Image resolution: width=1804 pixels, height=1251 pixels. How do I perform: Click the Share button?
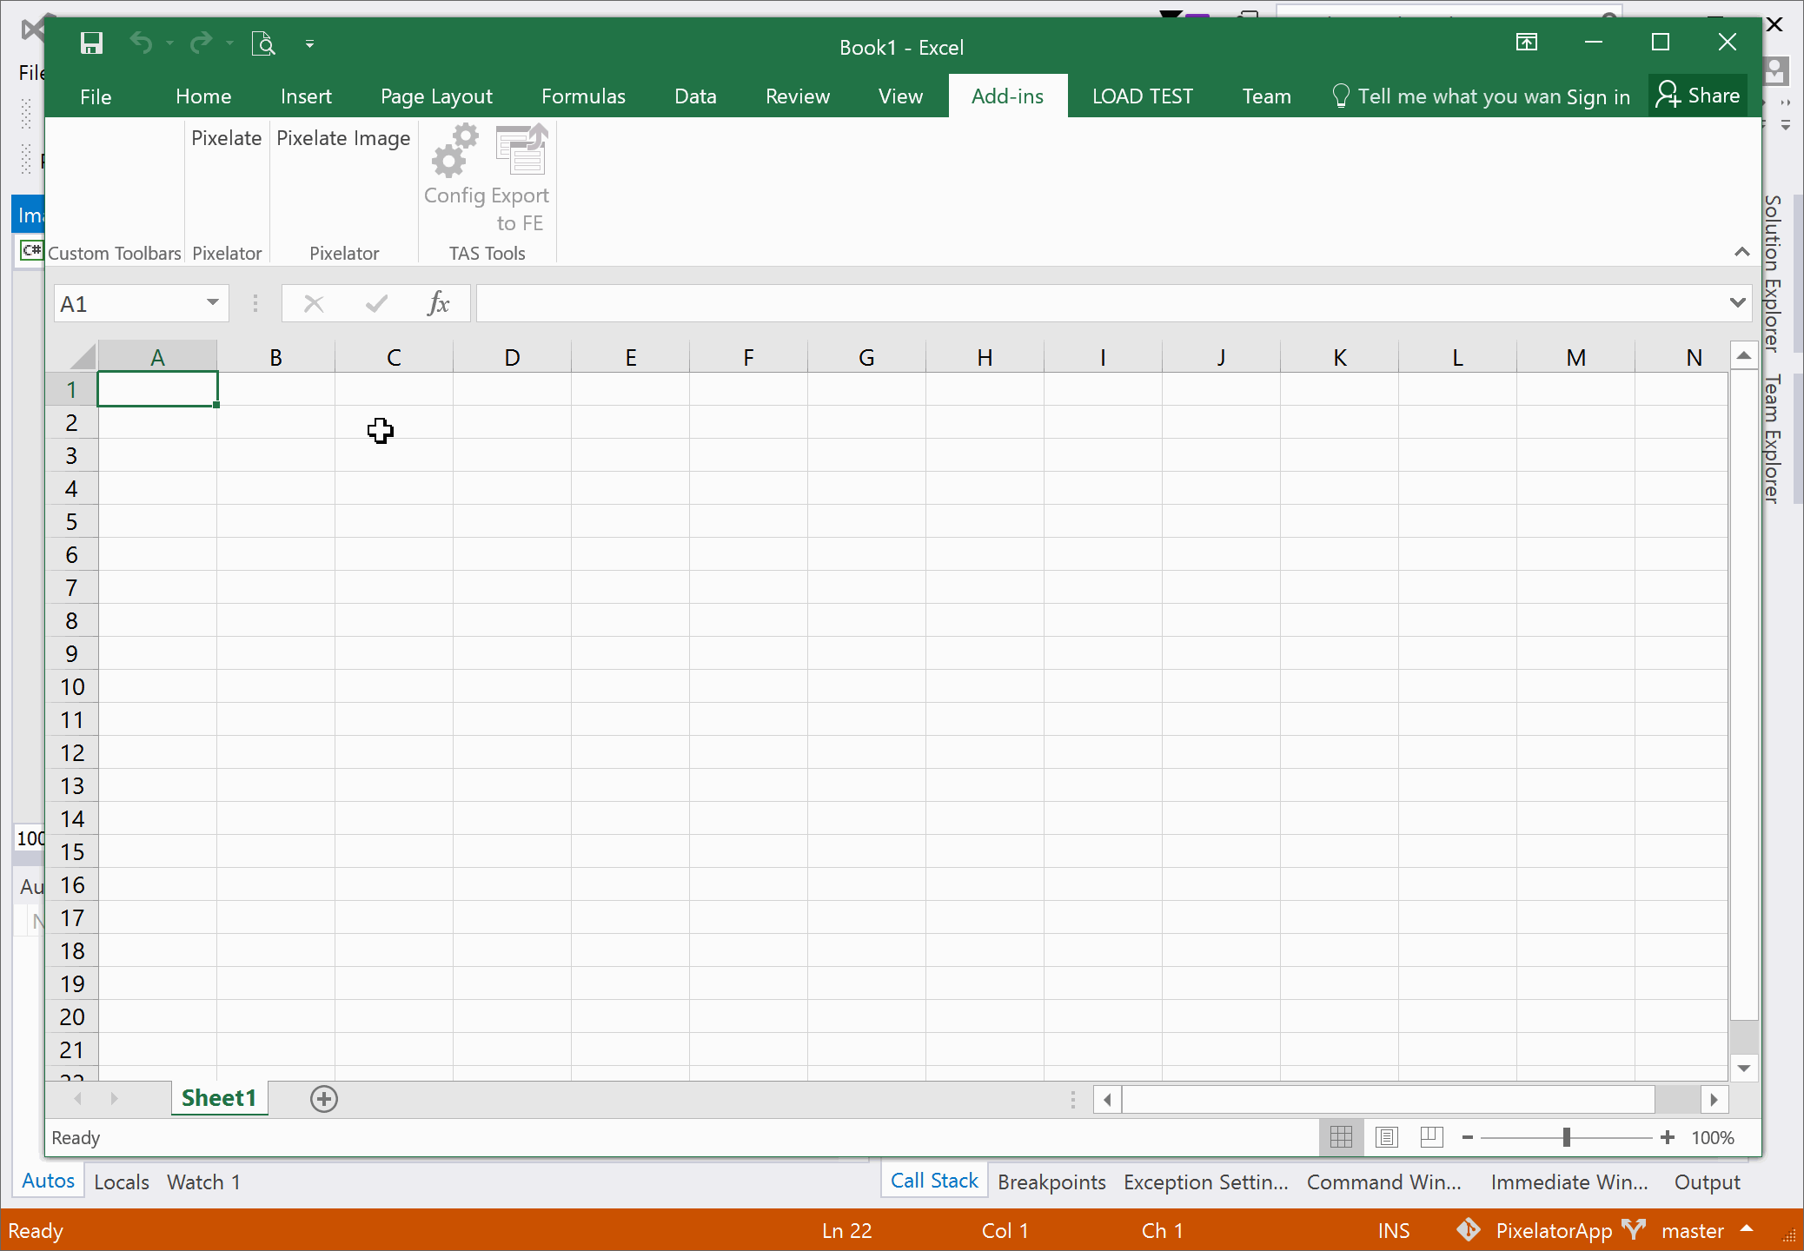[1696, 95]
